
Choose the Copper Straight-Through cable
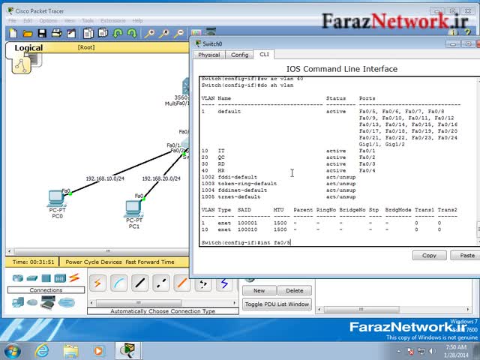click(140, 283)
